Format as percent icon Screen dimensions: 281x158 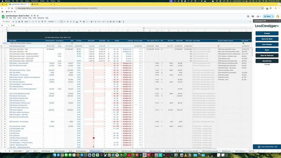click(x=36, y=22)
